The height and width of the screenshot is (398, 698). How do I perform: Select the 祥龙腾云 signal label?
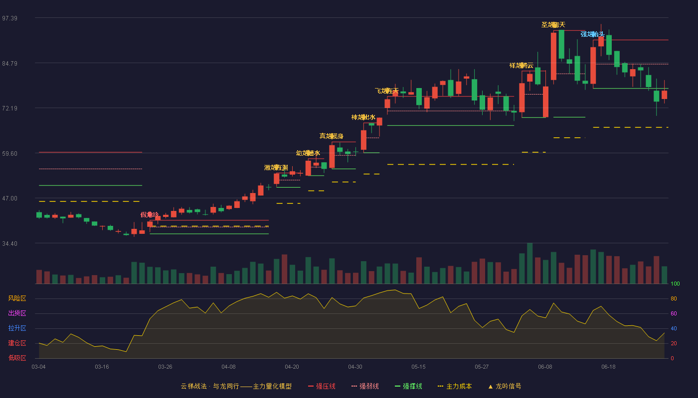pyautogui.click(x=522, y=66)
